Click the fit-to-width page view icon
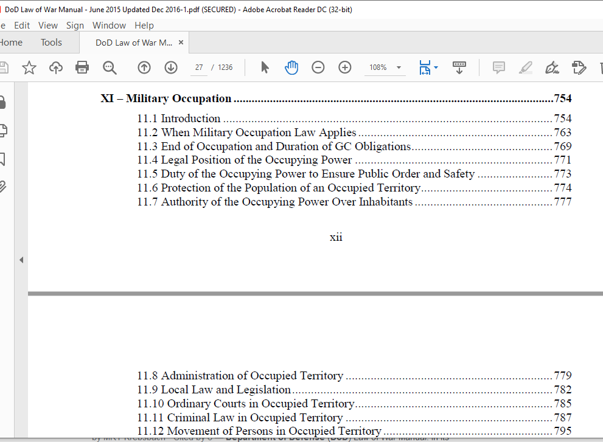Screen dimensions: 603x442 click(x=425, y=67)
